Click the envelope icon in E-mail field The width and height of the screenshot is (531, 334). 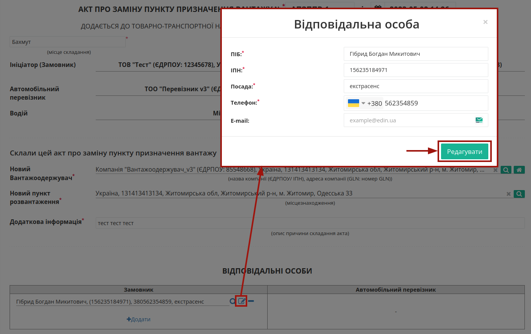(x=479, y=120)
